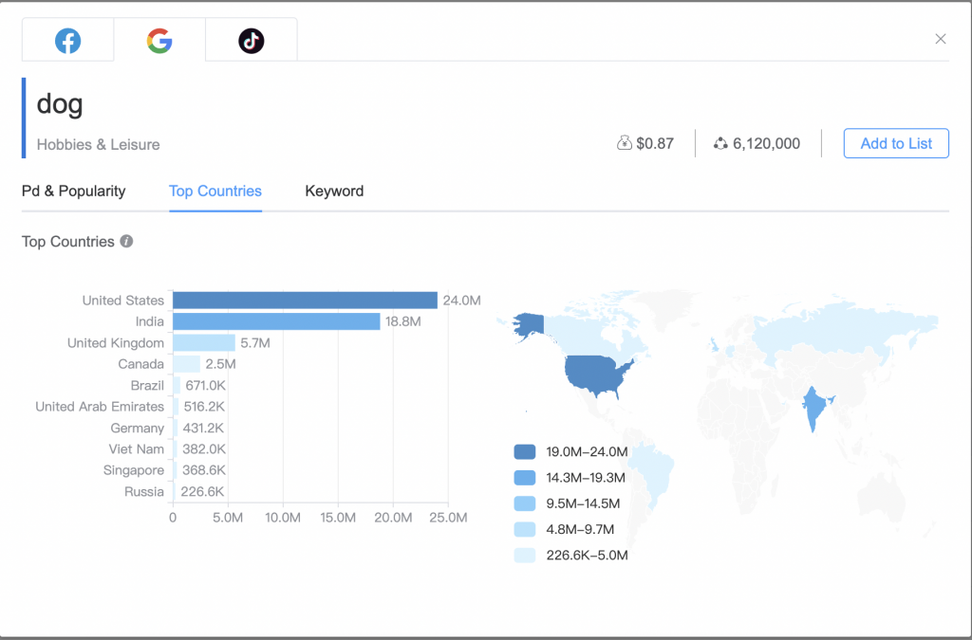Select the Google platform icon
The width and height of the screenshot is (972, 640).
(159, 40)
